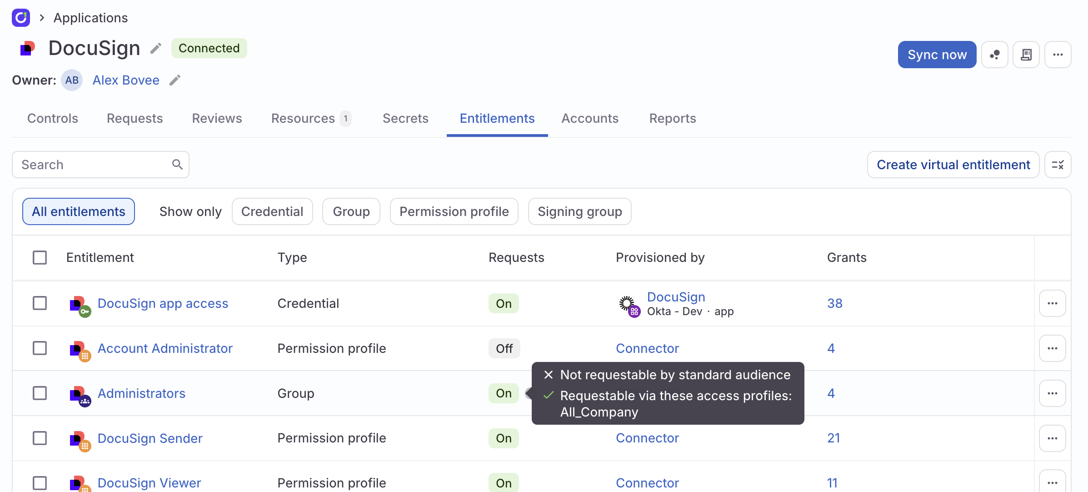Click the more options ellipsis in the header

(1058, 54)
